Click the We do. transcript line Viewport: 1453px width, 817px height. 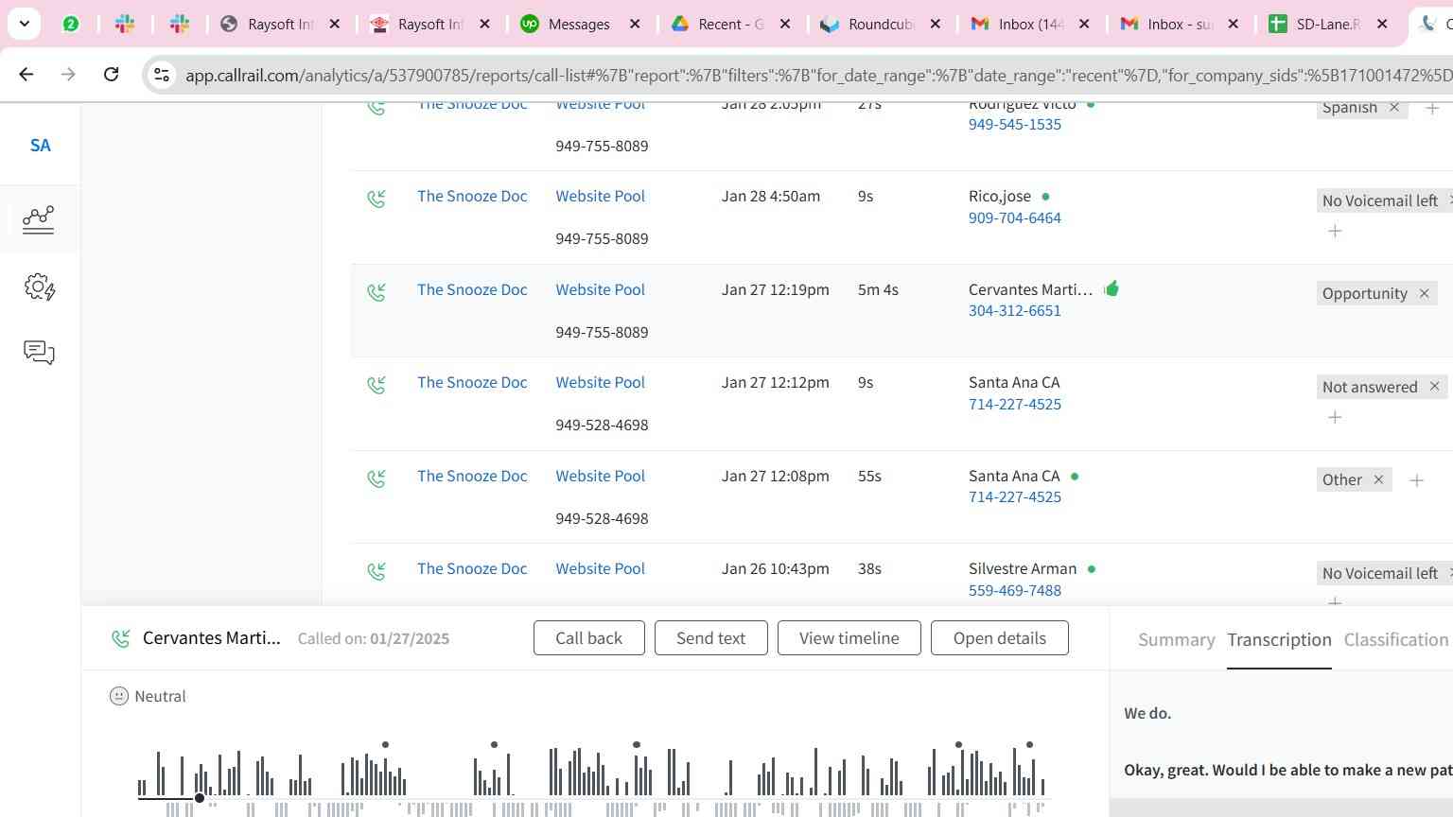pos(1147,713)
